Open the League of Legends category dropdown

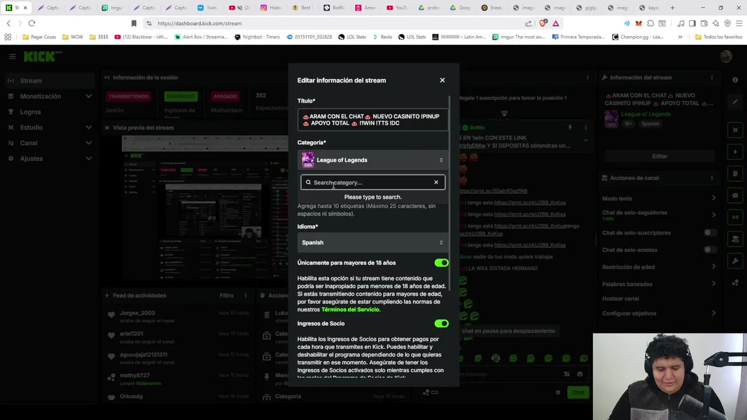(x=373, y=160)
